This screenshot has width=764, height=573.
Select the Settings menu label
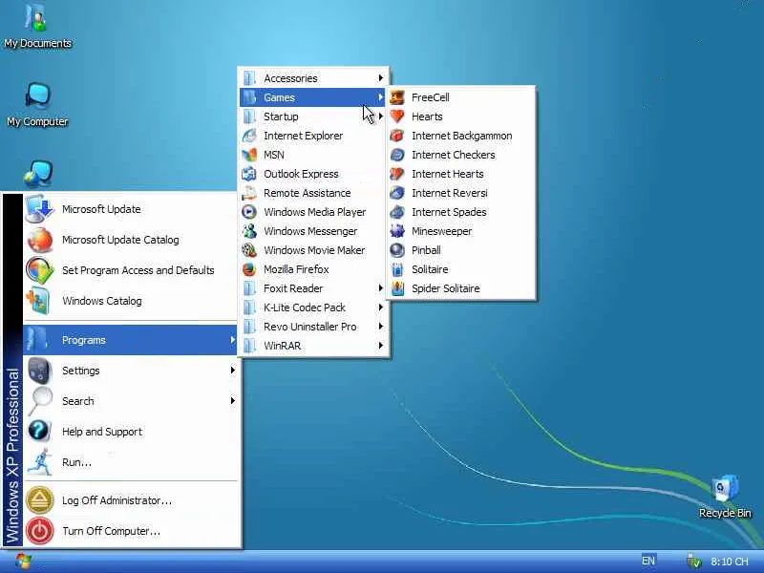click(81, 371)
